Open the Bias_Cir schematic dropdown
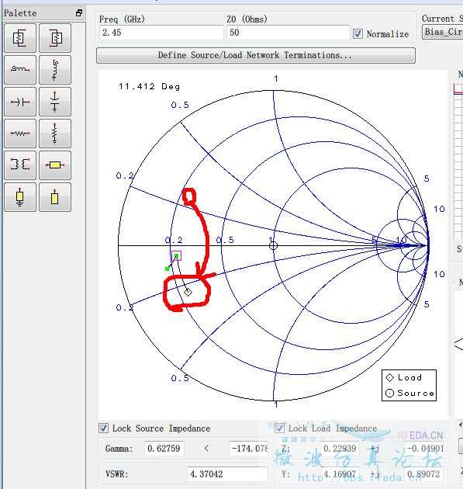Viewport: 463px width, 489px height. coord(442,32)
